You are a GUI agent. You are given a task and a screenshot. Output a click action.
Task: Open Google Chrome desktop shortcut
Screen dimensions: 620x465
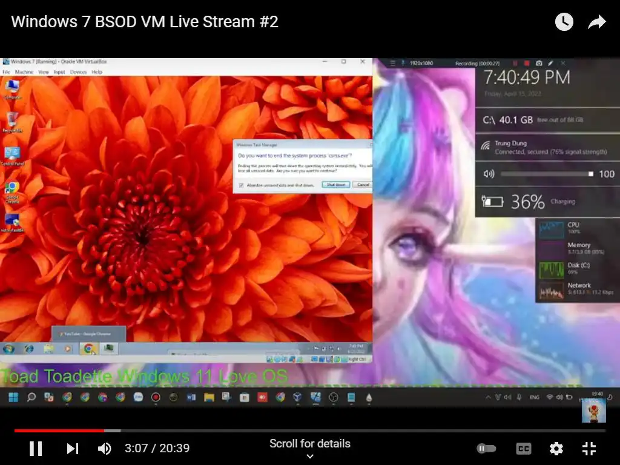pos(12,192)
